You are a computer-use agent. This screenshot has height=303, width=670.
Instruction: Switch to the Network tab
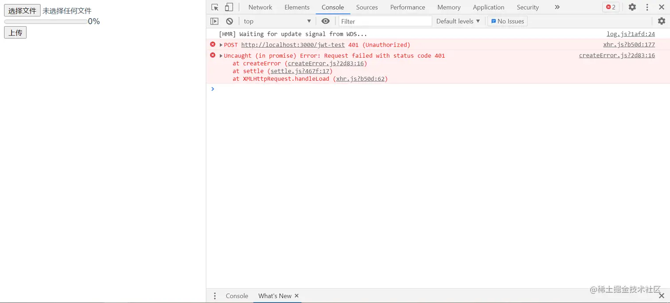coord(260,7)
